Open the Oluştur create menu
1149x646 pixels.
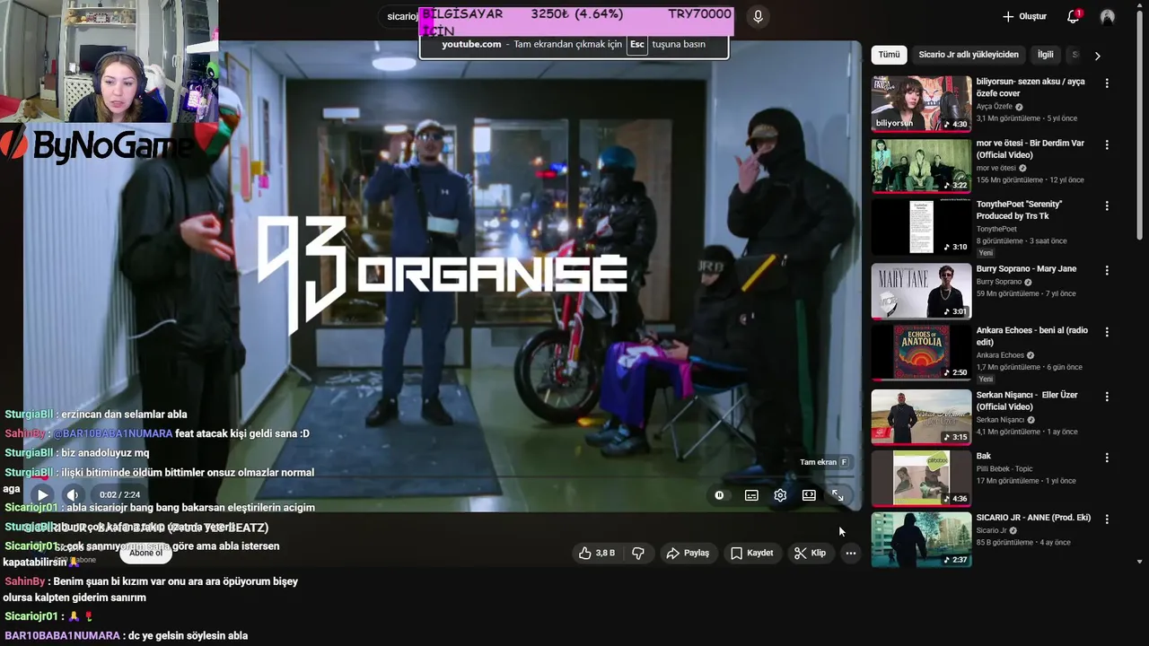tap(1024, 16)
